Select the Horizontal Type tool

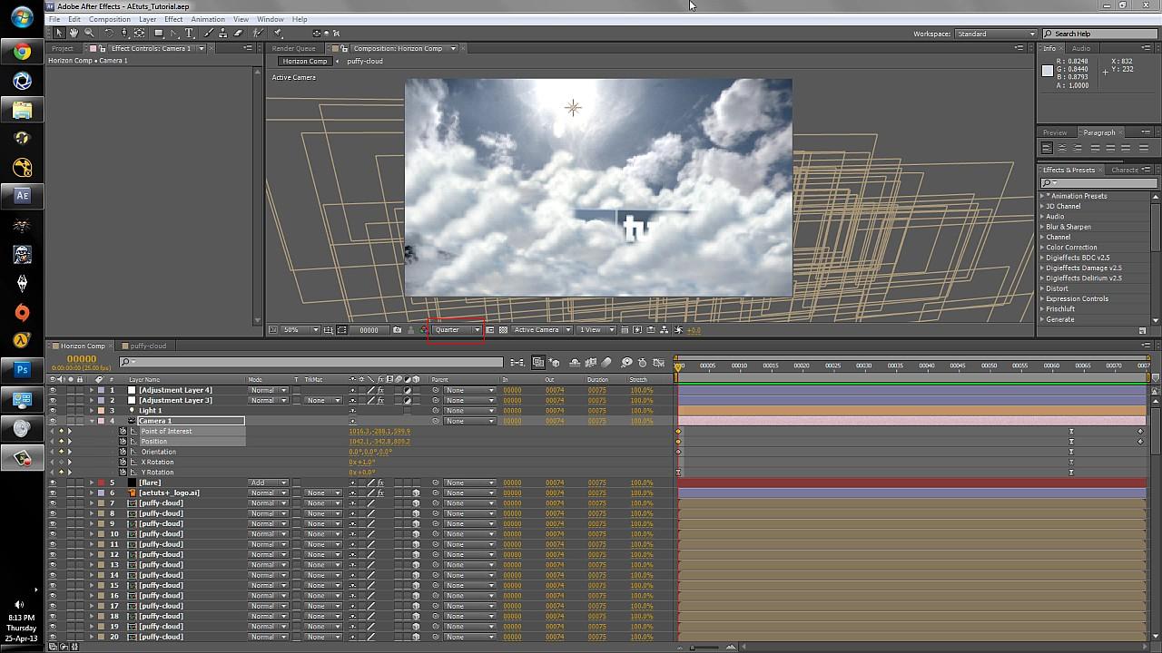189,33
